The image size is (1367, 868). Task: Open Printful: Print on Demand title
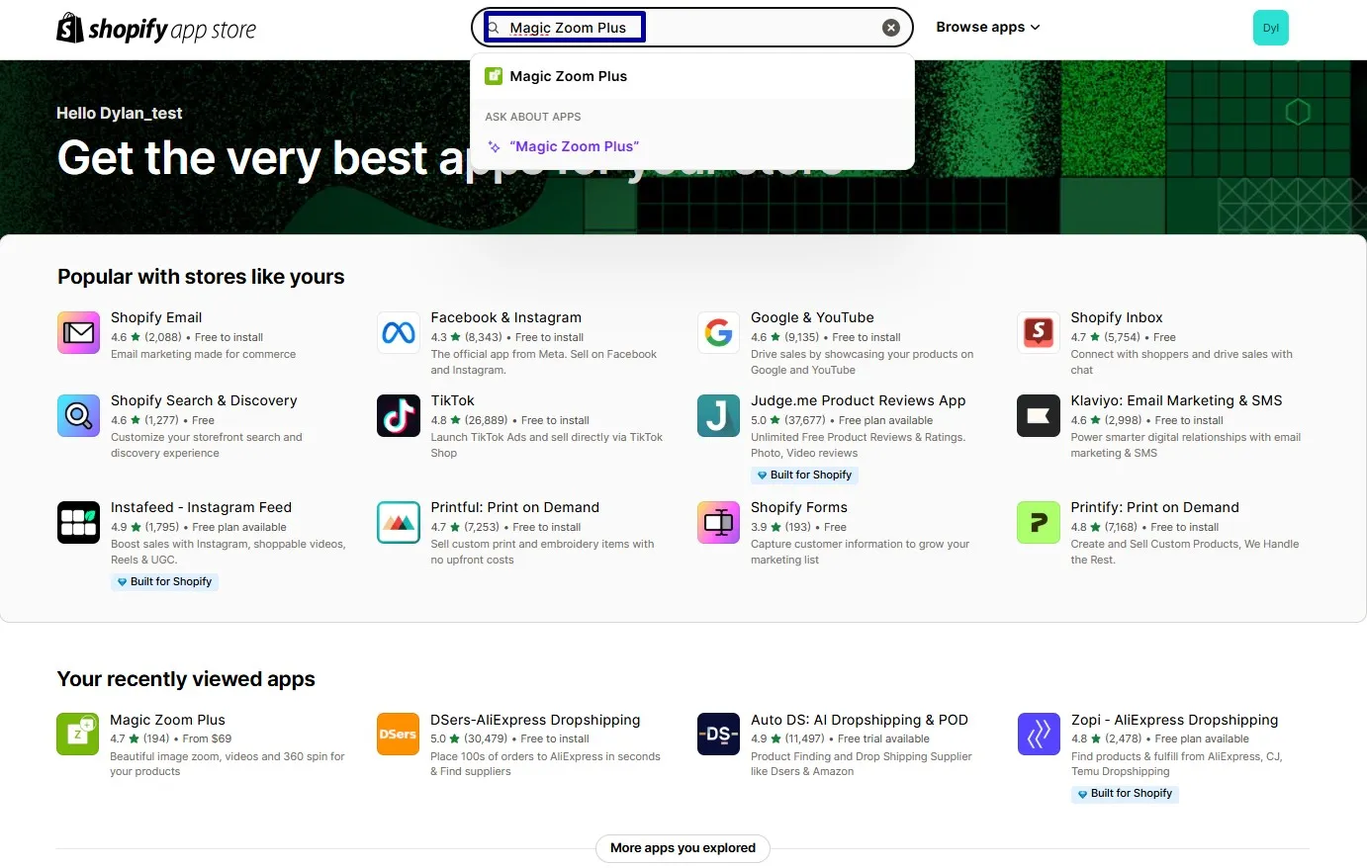click(514, 507)
